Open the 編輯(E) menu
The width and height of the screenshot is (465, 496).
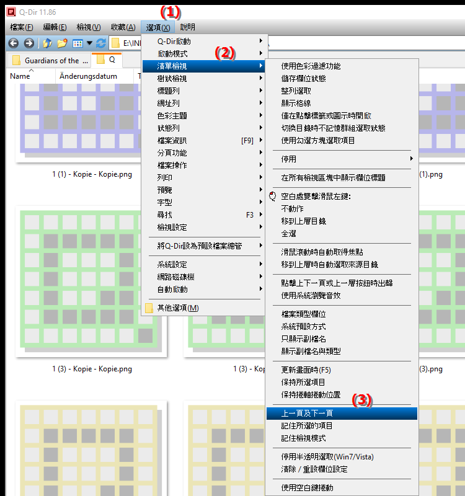coord(55,27)
